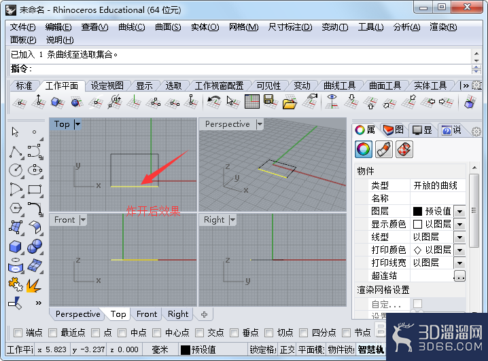Viewport: 488px width, 361px height.
Task: Click the white 显示颜色 swatch
Action: (417, 225)
